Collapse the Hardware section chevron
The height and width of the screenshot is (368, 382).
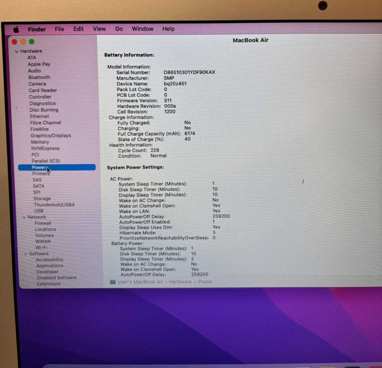point(16,52)
